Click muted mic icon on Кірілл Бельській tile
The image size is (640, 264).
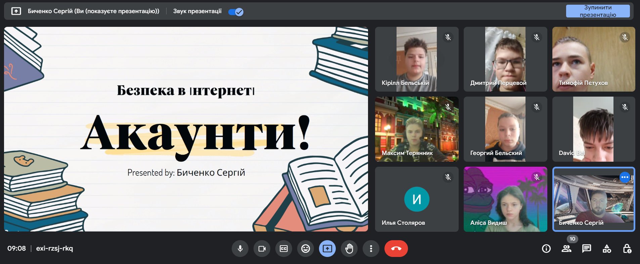448,37
